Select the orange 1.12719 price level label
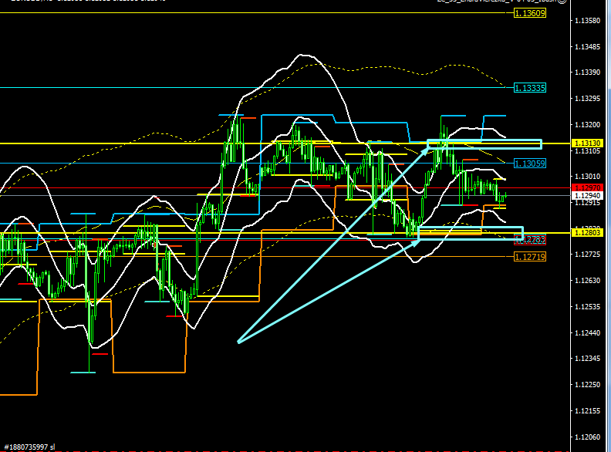611x452 pixels. [x=530, y=256]
